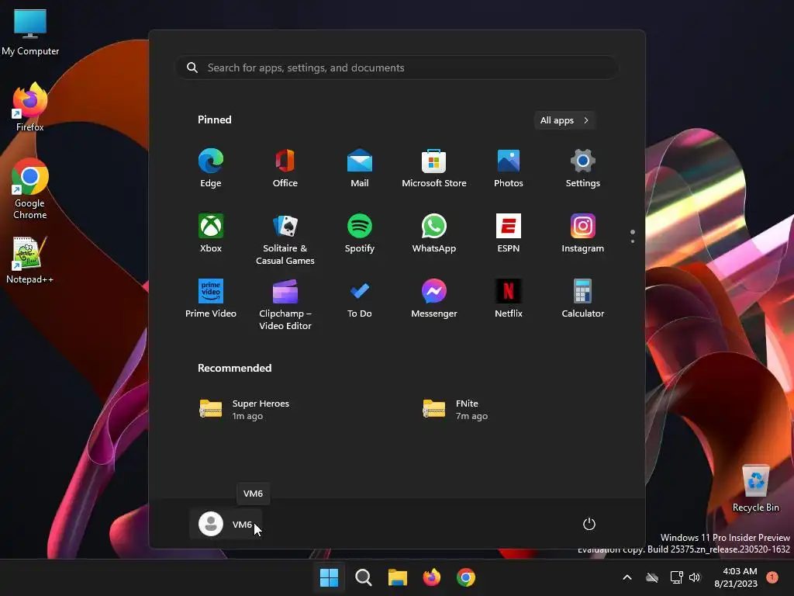
Task: Launch the Office pinned app
Action: click(x=285, y=168)
